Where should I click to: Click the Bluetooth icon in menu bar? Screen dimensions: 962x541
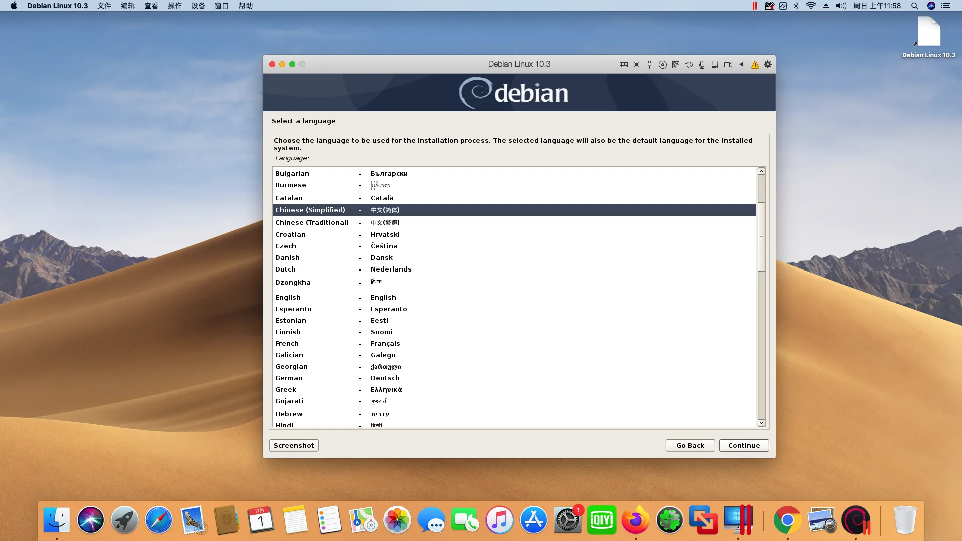[796, 6]
